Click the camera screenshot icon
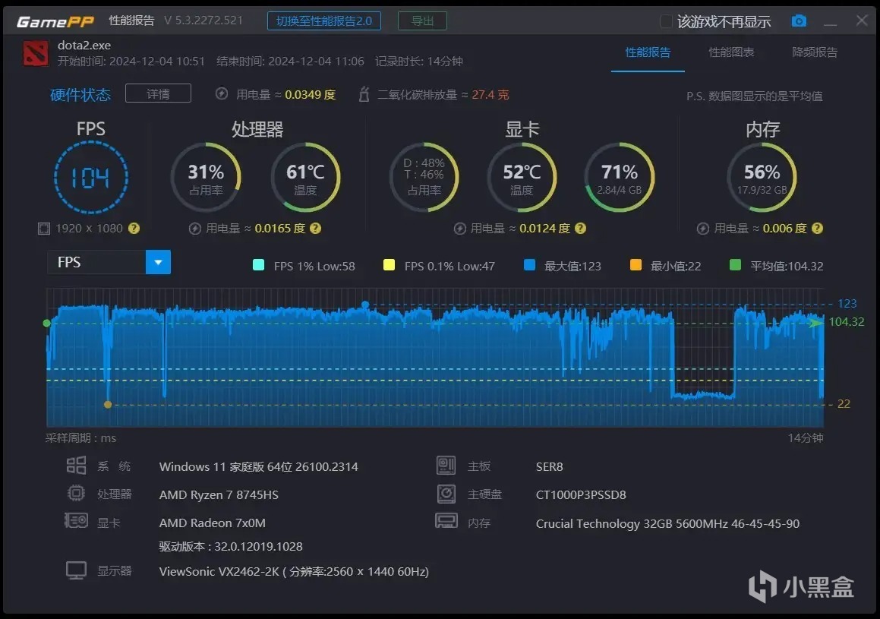The height and width of the screenshot is (619, 880). (x=799, y=21)
